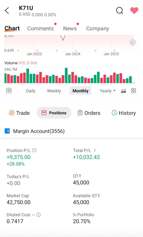Tap the info icon next to Diluted Cost
Viewport: 143px width, 237px height.
(38, 215)
